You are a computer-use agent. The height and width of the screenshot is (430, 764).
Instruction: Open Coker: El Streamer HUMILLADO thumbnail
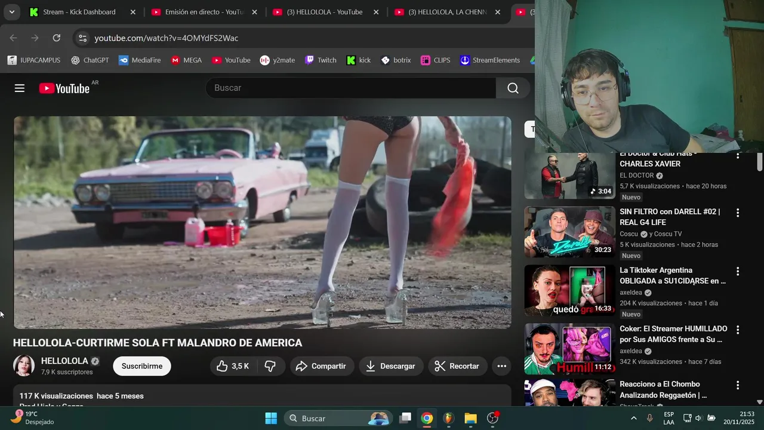click(x=569, y=349)
